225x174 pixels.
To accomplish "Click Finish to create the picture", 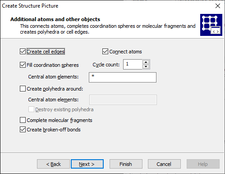I will tap(126, 164).
